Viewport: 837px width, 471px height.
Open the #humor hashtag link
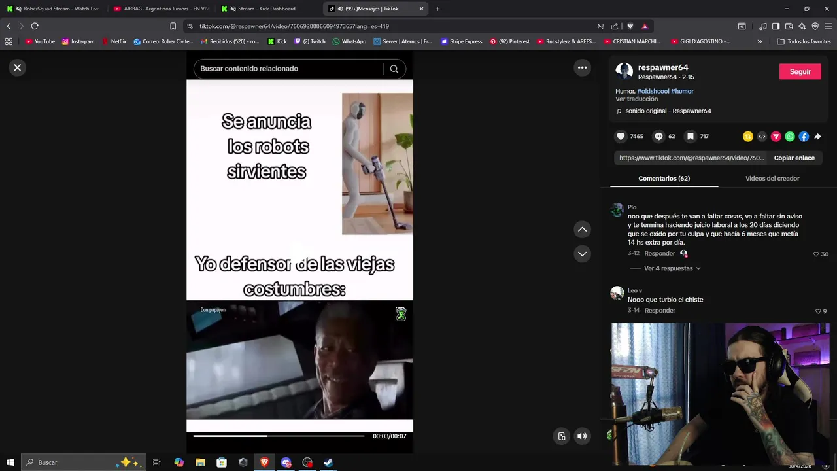[682, 91]
